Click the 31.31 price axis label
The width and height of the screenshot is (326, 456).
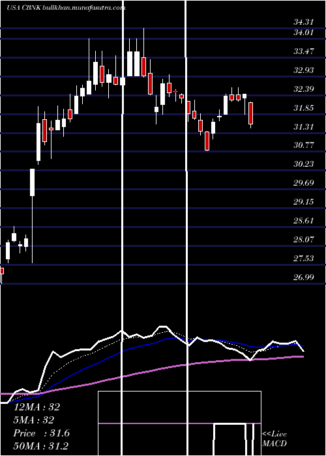(x=304, y=126)
